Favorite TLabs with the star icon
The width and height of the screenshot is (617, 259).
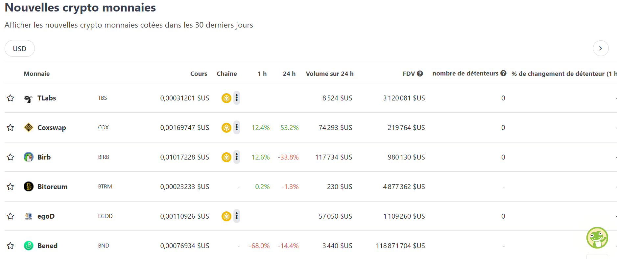[x=11, y=98]
